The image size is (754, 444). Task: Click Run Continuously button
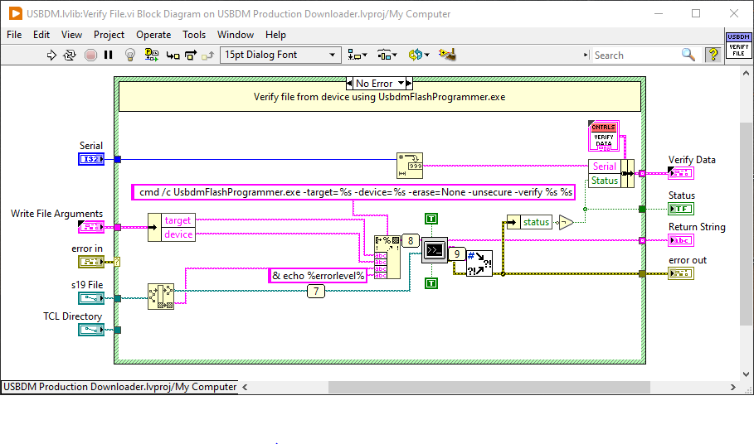pos(70,55)
